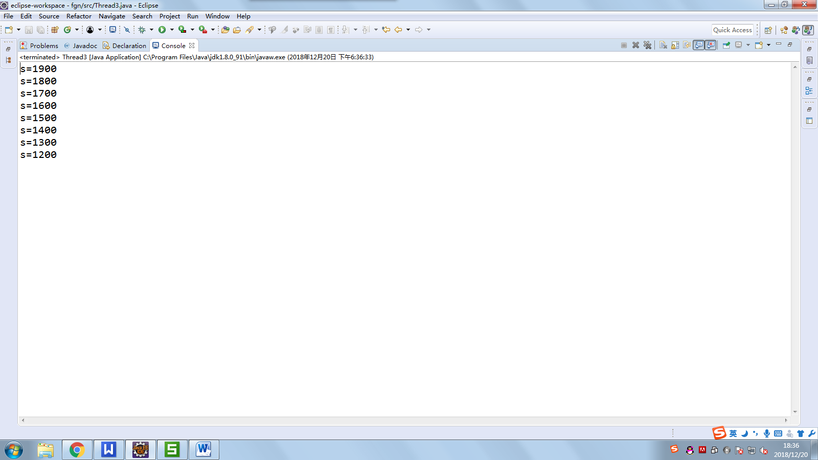The height and width of the screenshot is (460, 818).
Task: Open the Refactor menu
Action: (x=79, y=16)
